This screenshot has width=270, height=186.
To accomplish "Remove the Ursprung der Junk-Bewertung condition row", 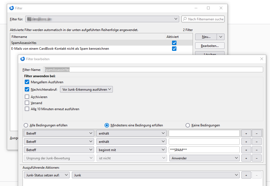I will coord(257,158).
